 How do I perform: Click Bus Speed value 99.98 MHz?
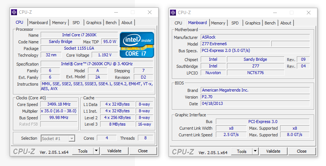point(59,117)
